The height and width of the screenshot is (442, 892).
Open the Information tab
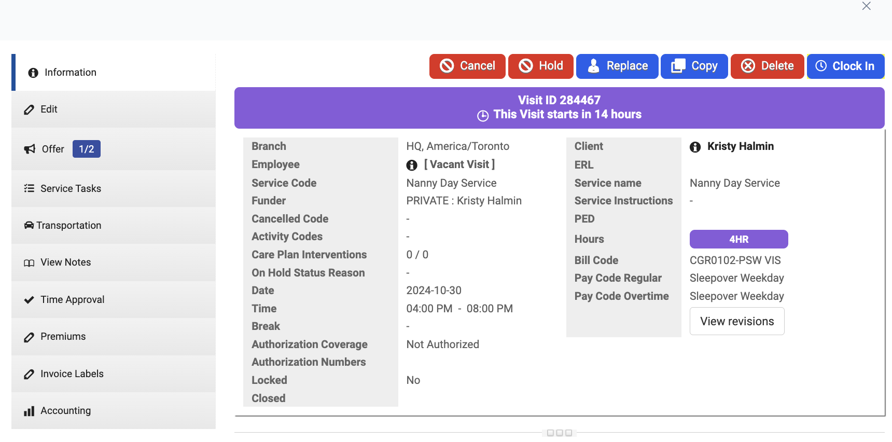70,73
